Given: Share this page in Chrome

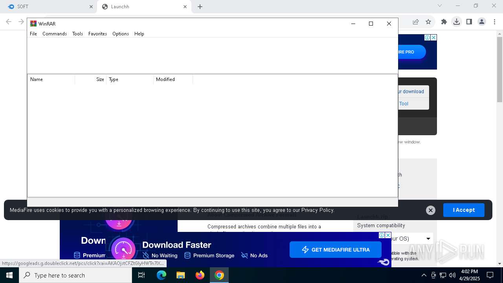Looking at the screenshot, I should tap(416, 22).
